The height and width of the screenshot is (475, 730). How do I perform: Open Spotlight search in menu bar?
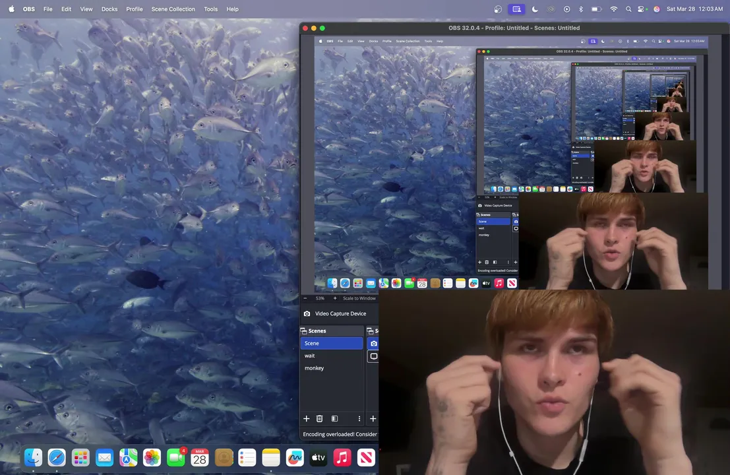[x=628, y=9]
